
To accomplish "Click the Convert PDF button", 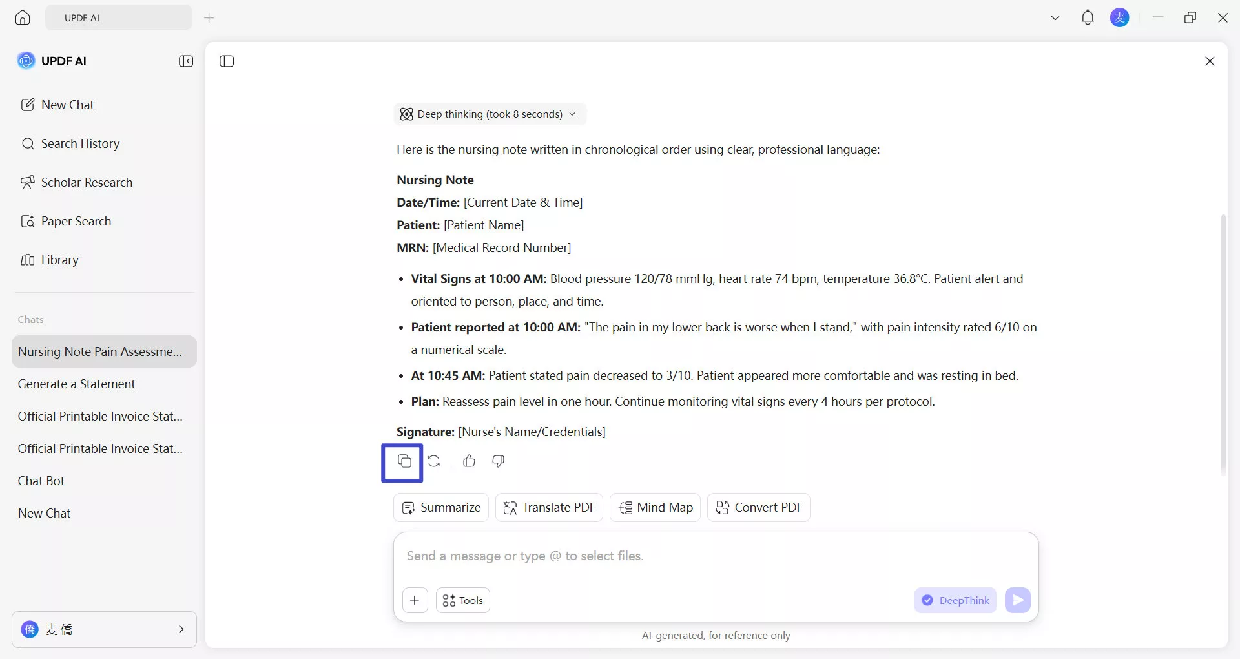I will pyautogui.click(x=758, y=507).
